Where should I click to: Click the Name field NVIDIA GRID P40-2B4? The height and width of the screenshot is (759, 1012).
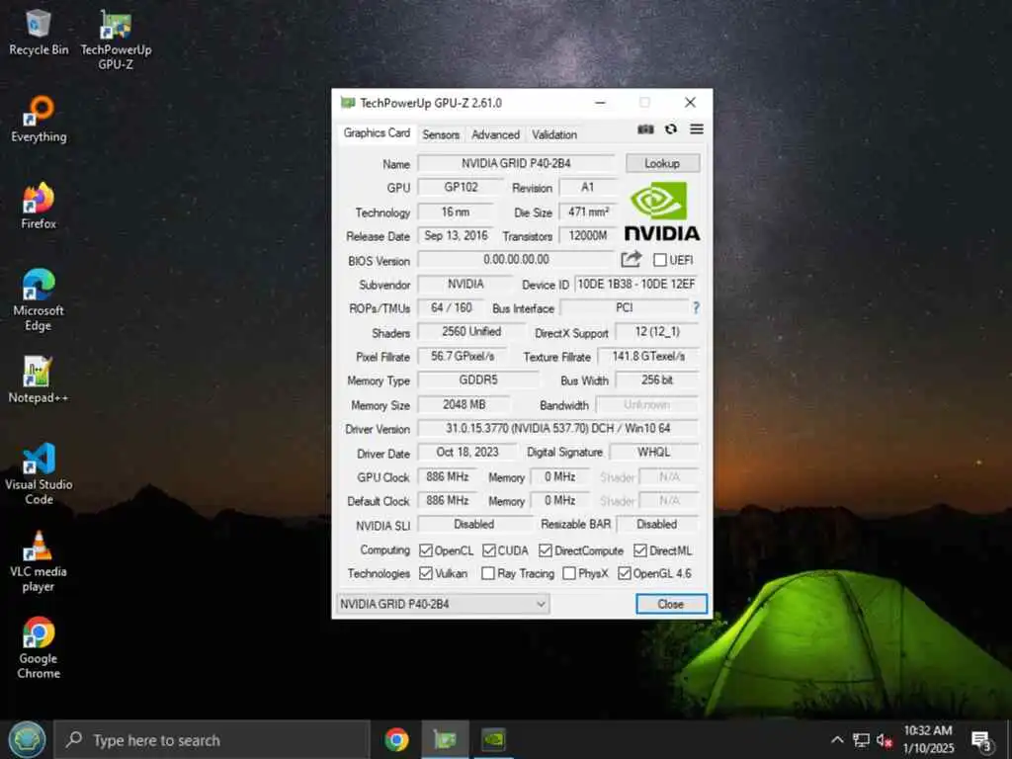516,163
